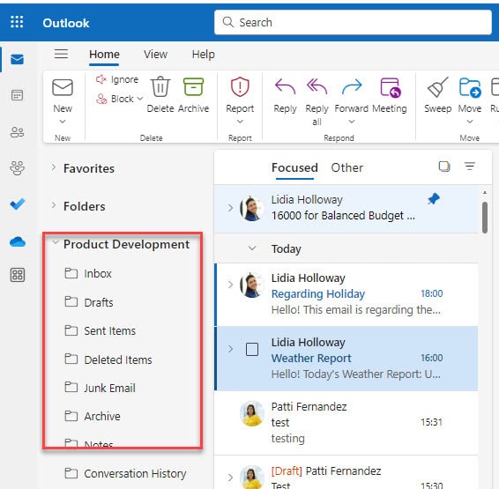This screenshot has height=489, width=499.
Task: Expand the 16000 for Balanced Budget conversation
Action: pos(230,208)
